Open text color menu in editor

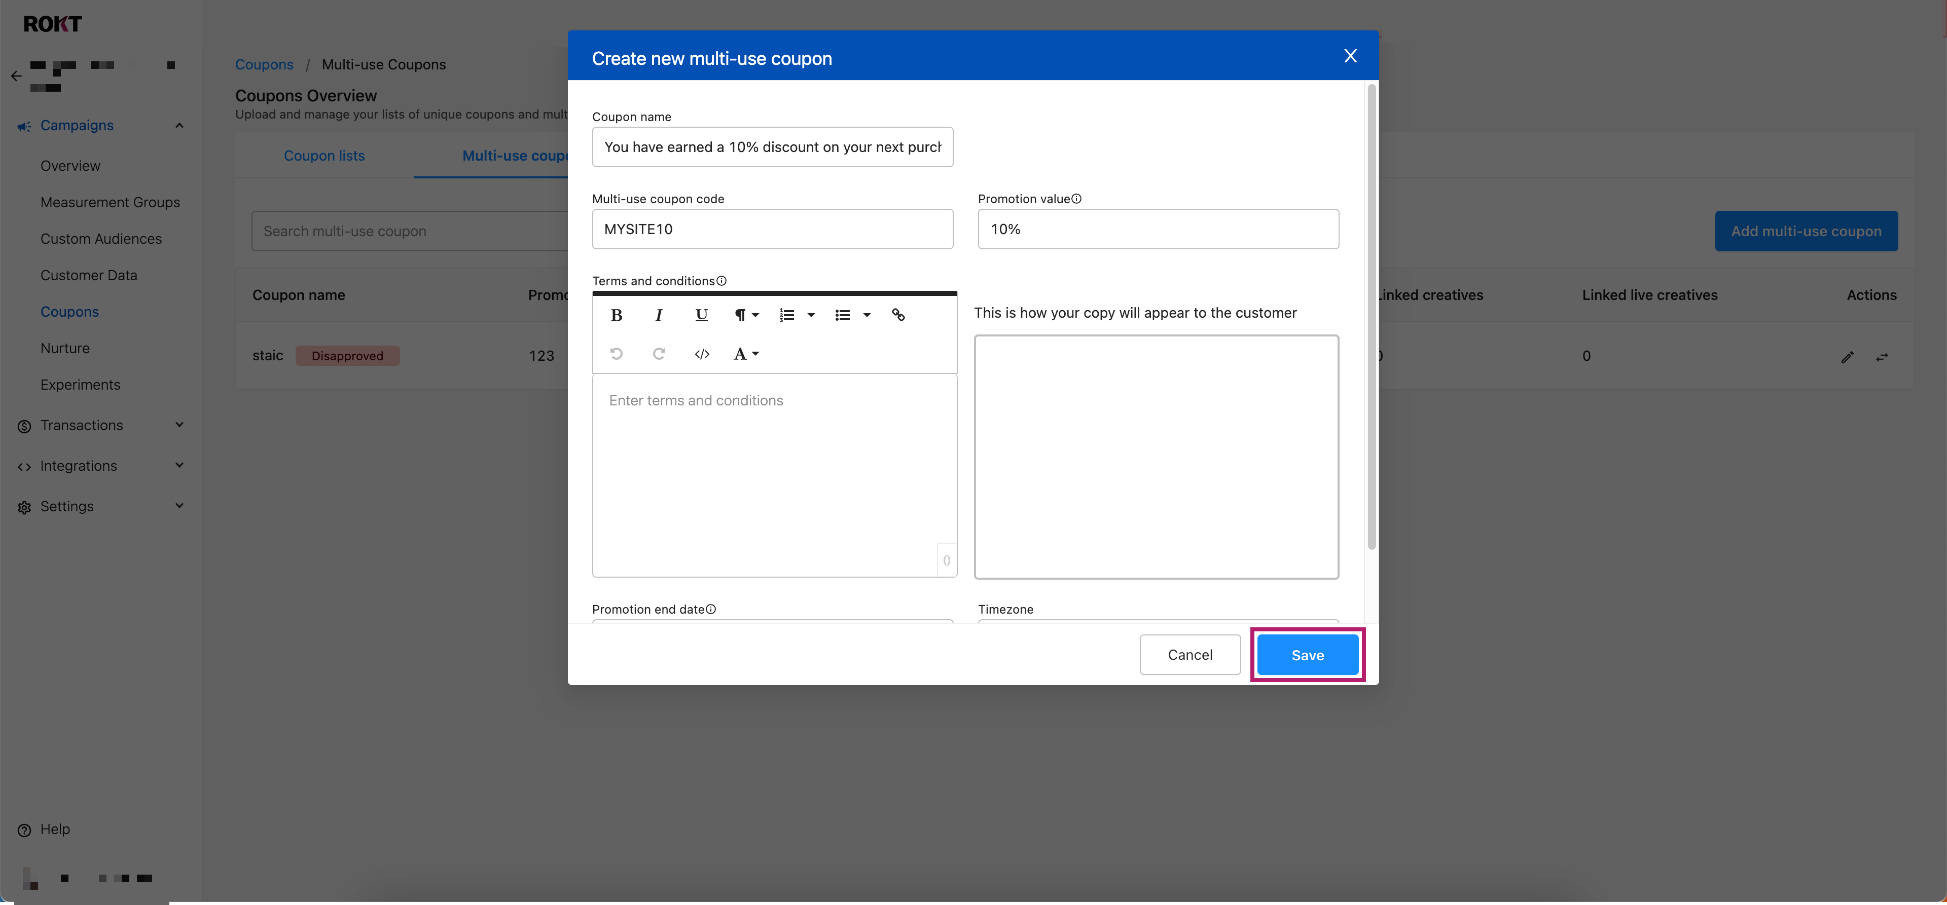(x=746, y=354)
